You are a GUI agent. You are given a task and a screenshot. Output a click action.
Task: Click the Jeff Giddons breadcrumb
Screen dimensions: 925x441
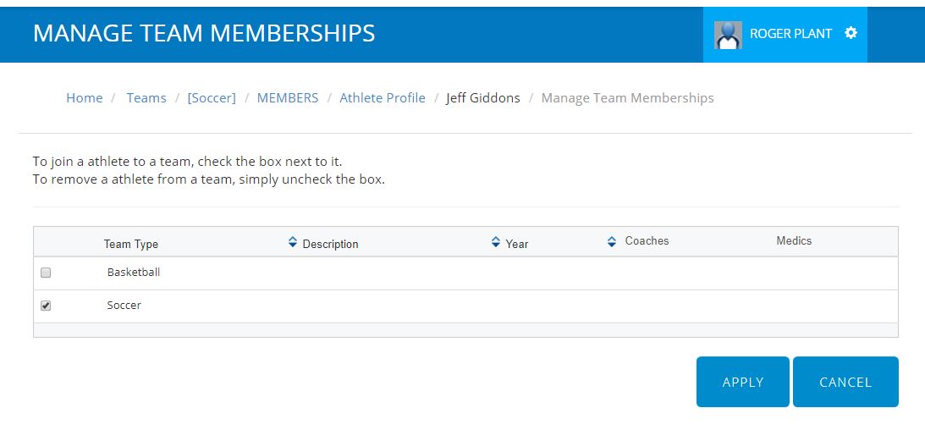pyautogui.click(x=483, y=98)
